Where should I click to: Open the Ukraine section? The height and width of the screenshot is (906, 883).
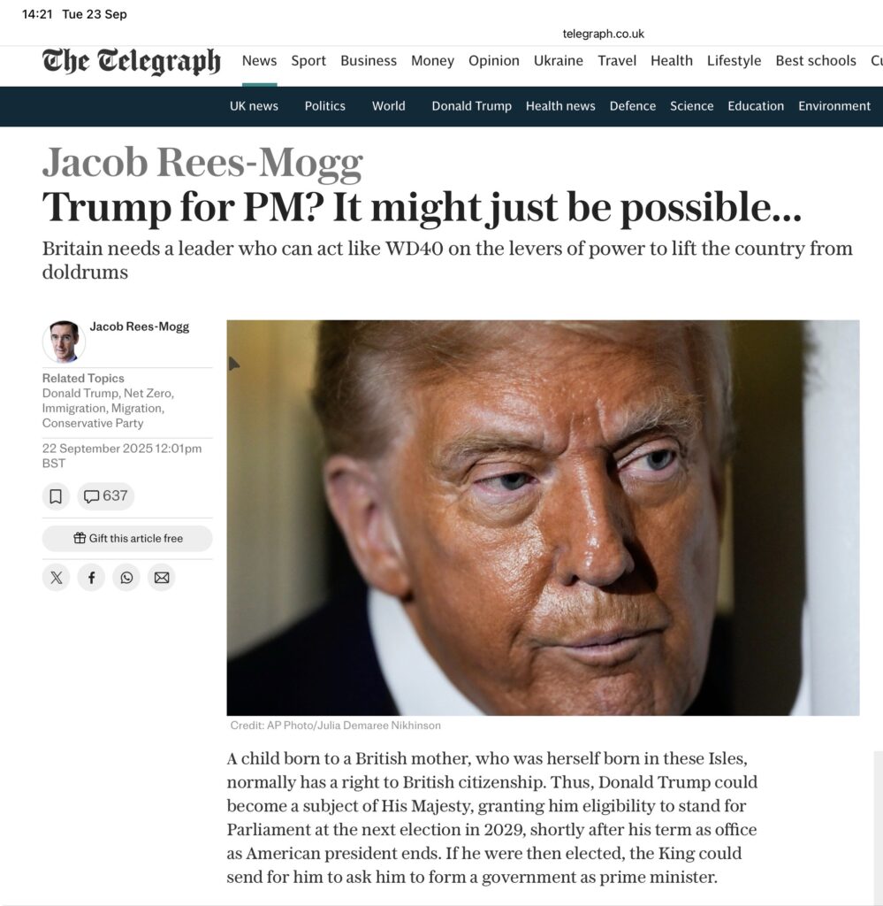pyautogui.click(x=558, y=61)
